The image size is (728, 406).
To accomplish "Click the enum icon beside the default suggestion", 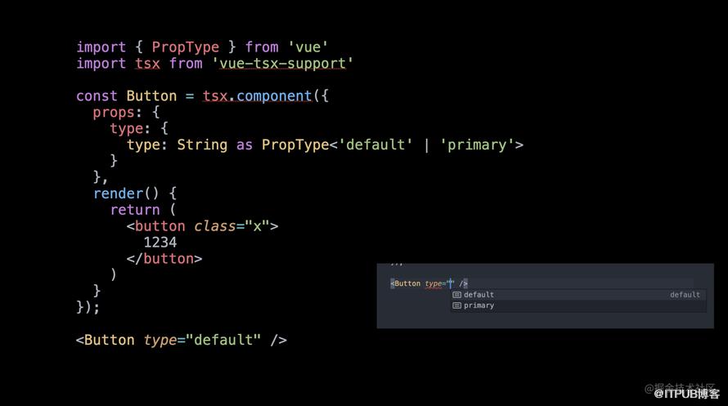I will 457,295.
